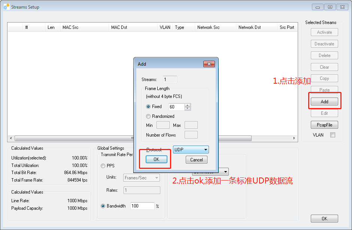The width and height of the screenshot is (352, 230).
Task: Click the Utilization(selected) value 100.00%
Action: pyautogui.click(x=79, y=158)
